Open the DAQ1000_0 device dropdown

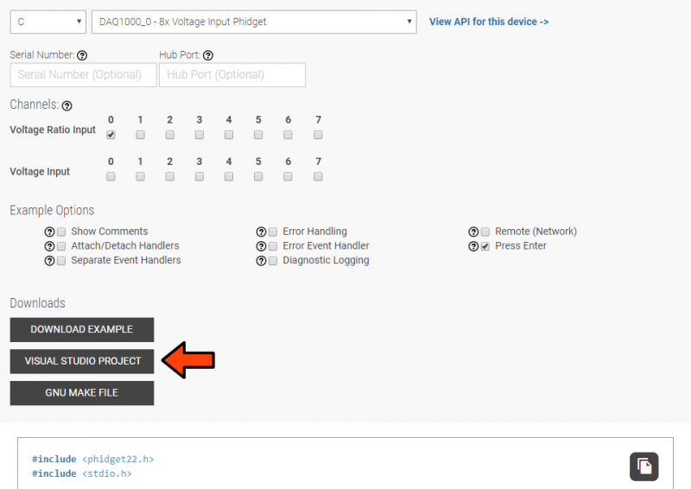tap(254, 22)
